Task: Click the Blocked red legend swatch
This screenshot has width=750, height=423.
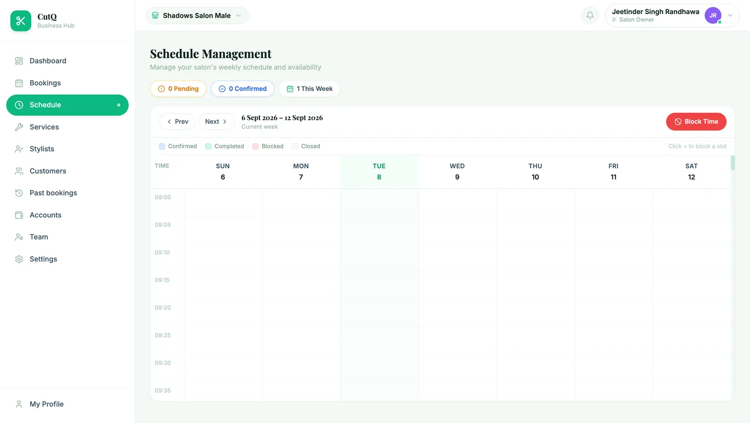Action: point(256,146)
